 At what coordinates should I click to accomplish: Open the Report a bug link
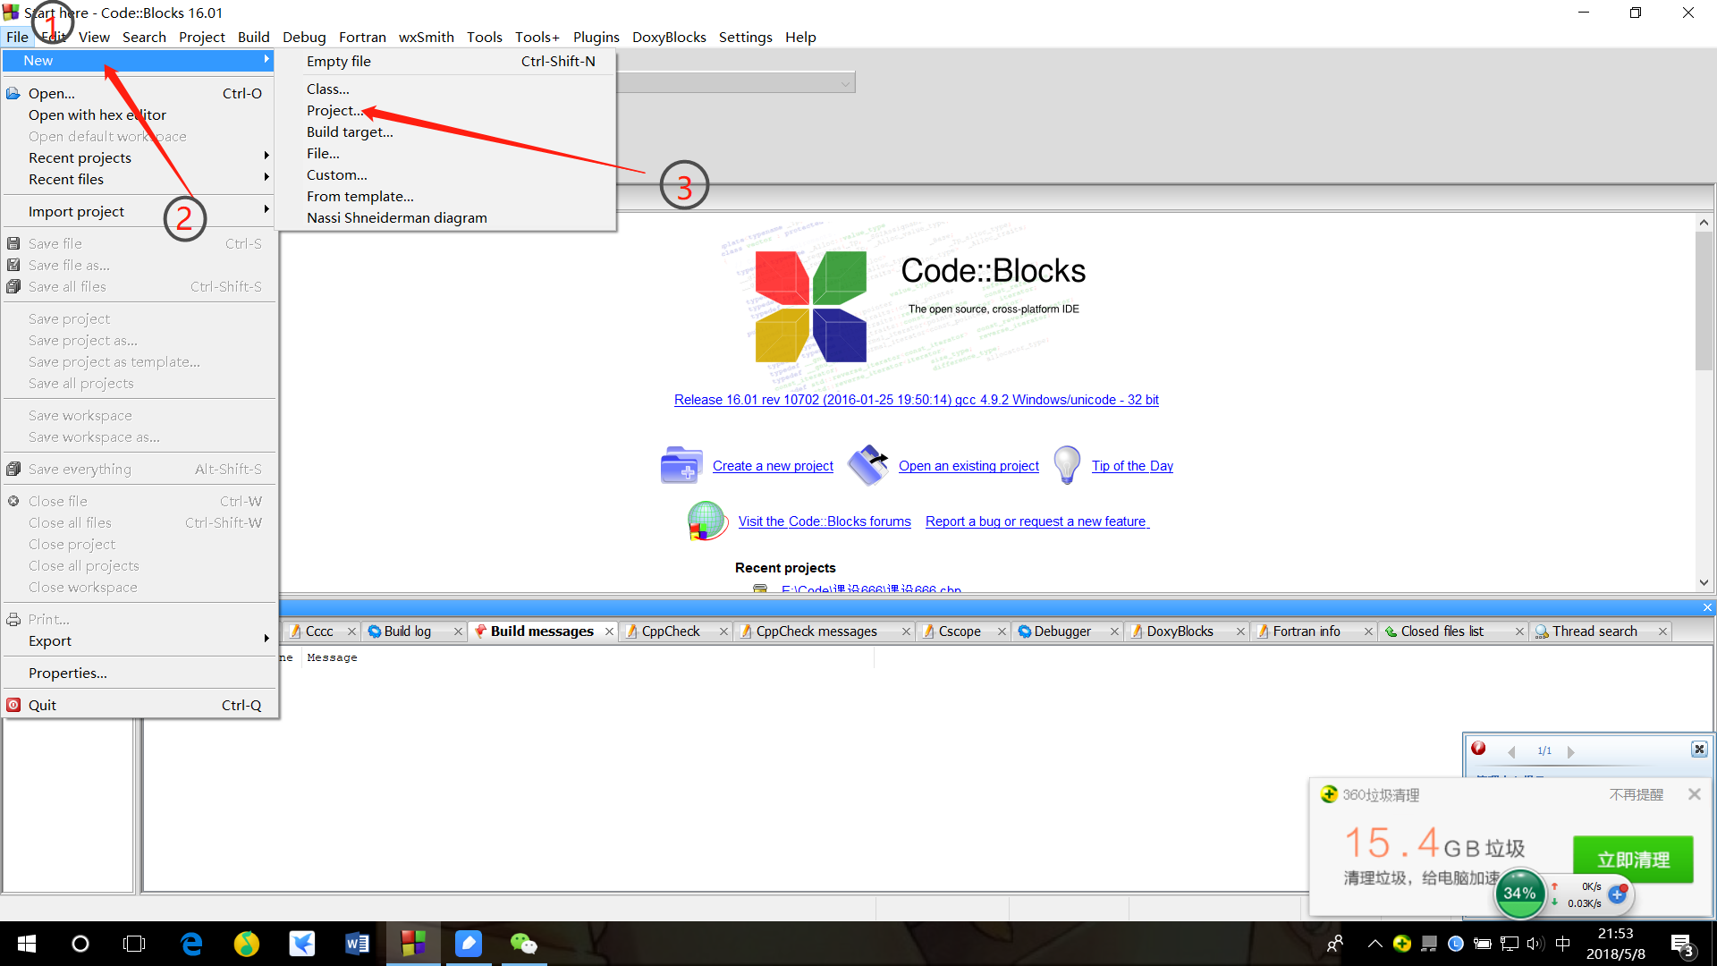click(x=1036, y=521)
